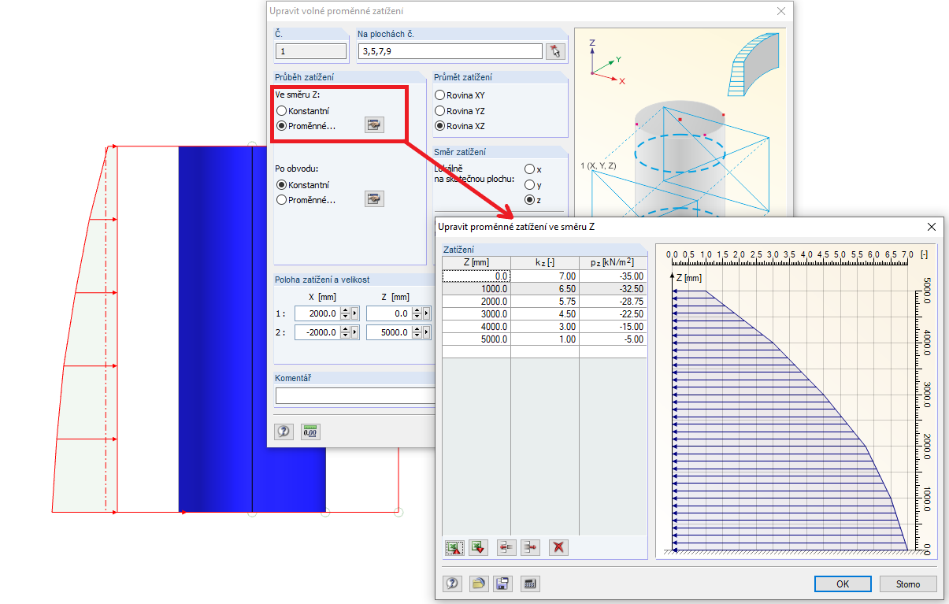Screen dimensions: 949x604
Task: Click the 'kz [-]' table column header
Action: tap(545, 263)
